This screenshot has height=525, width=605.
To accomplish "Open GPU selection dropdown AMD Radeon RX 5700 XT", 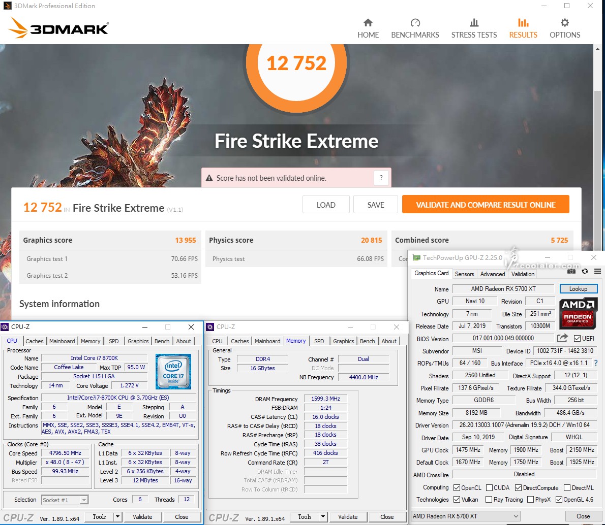I will coord(466,516).
